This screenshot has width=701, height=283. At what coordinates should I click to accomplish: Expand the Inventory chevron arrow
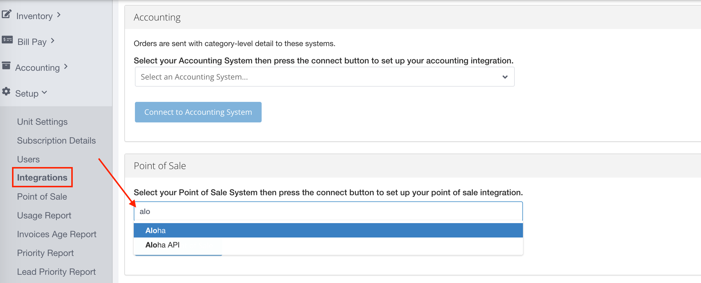[59, 15]
